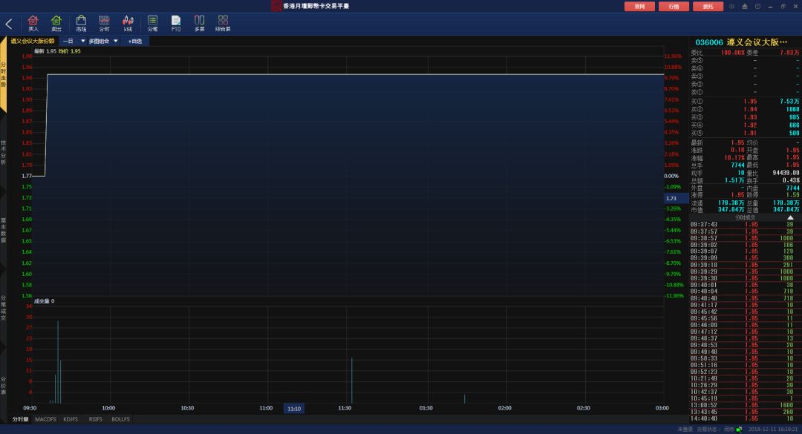Viewport: 802px width, 434px height.
Task: Select the KDJFS indicator tab
Action: pyautogui.click(x=71, y=419)
